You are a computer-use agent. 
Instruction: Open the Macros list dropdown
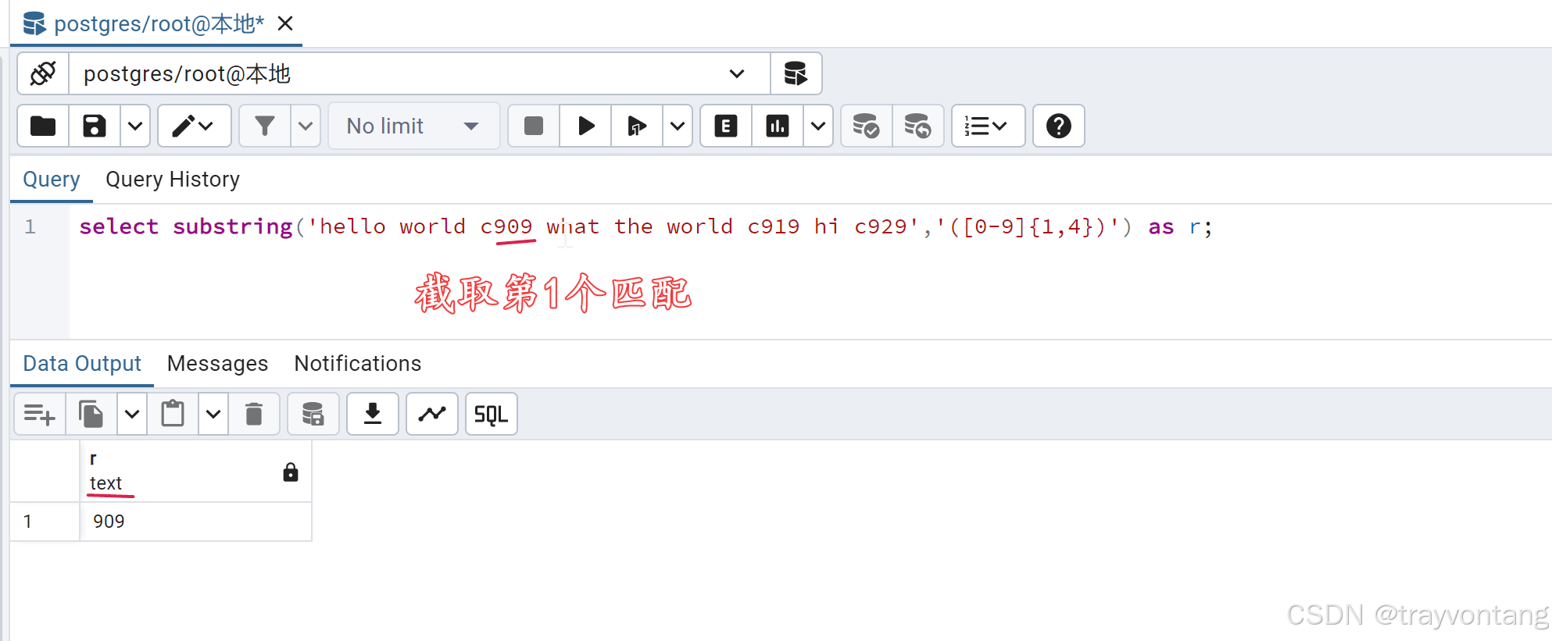tap(988, 126)
